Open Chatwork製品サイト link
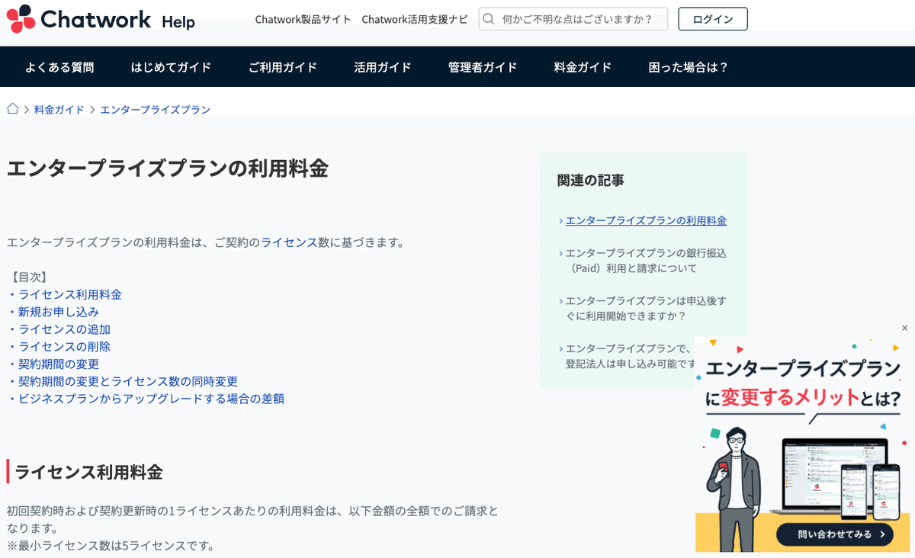The width and height of the screenshot is (915, 558). click(x=303, y=19)
